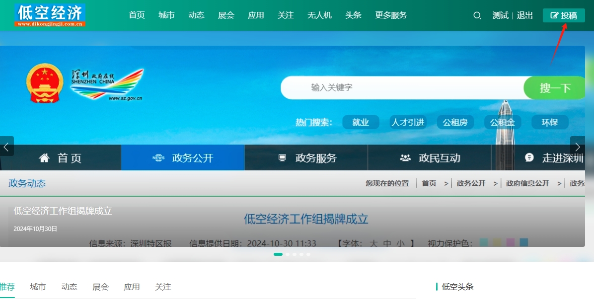
Task: Click the 投稿 submit button
Action: click(x=564, y=15)
